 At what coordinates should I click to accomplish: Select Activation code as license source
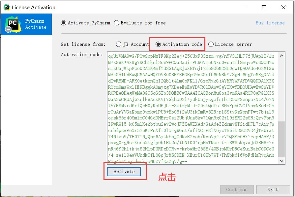click(179, 44)
